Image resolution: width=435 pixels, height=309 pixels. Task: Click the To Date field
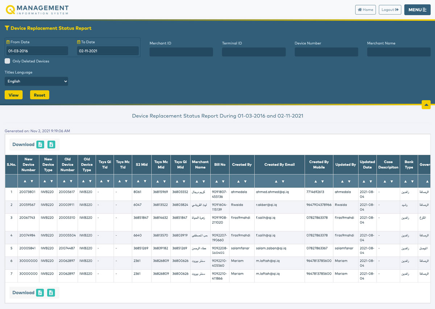(108, 51)
